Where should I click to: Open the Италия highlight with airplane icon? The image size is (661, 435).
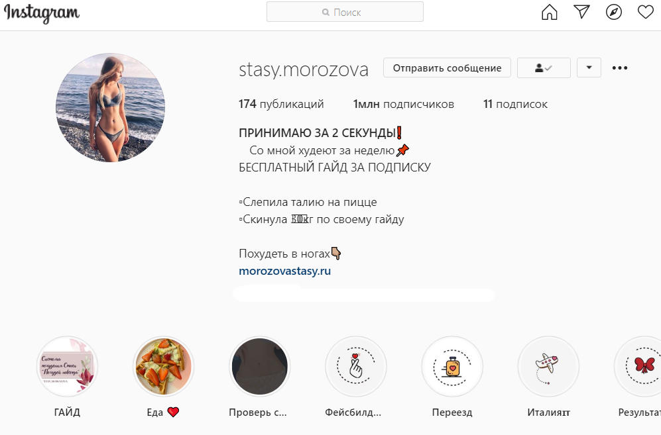tap(548, 366)
